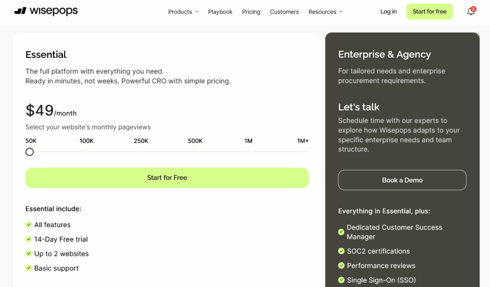Click the Essential plan heading
The image size is (490, 287).
pos(46,55)
